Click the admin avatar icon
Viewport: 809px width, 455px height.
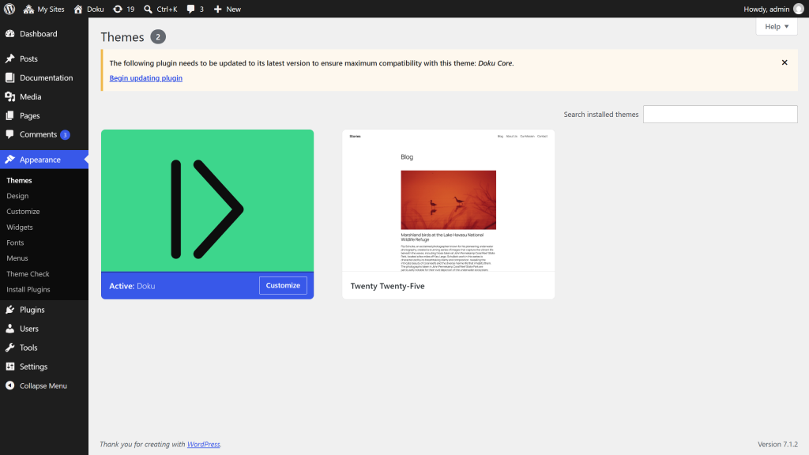pyautogui.click(x=798, y=9)
